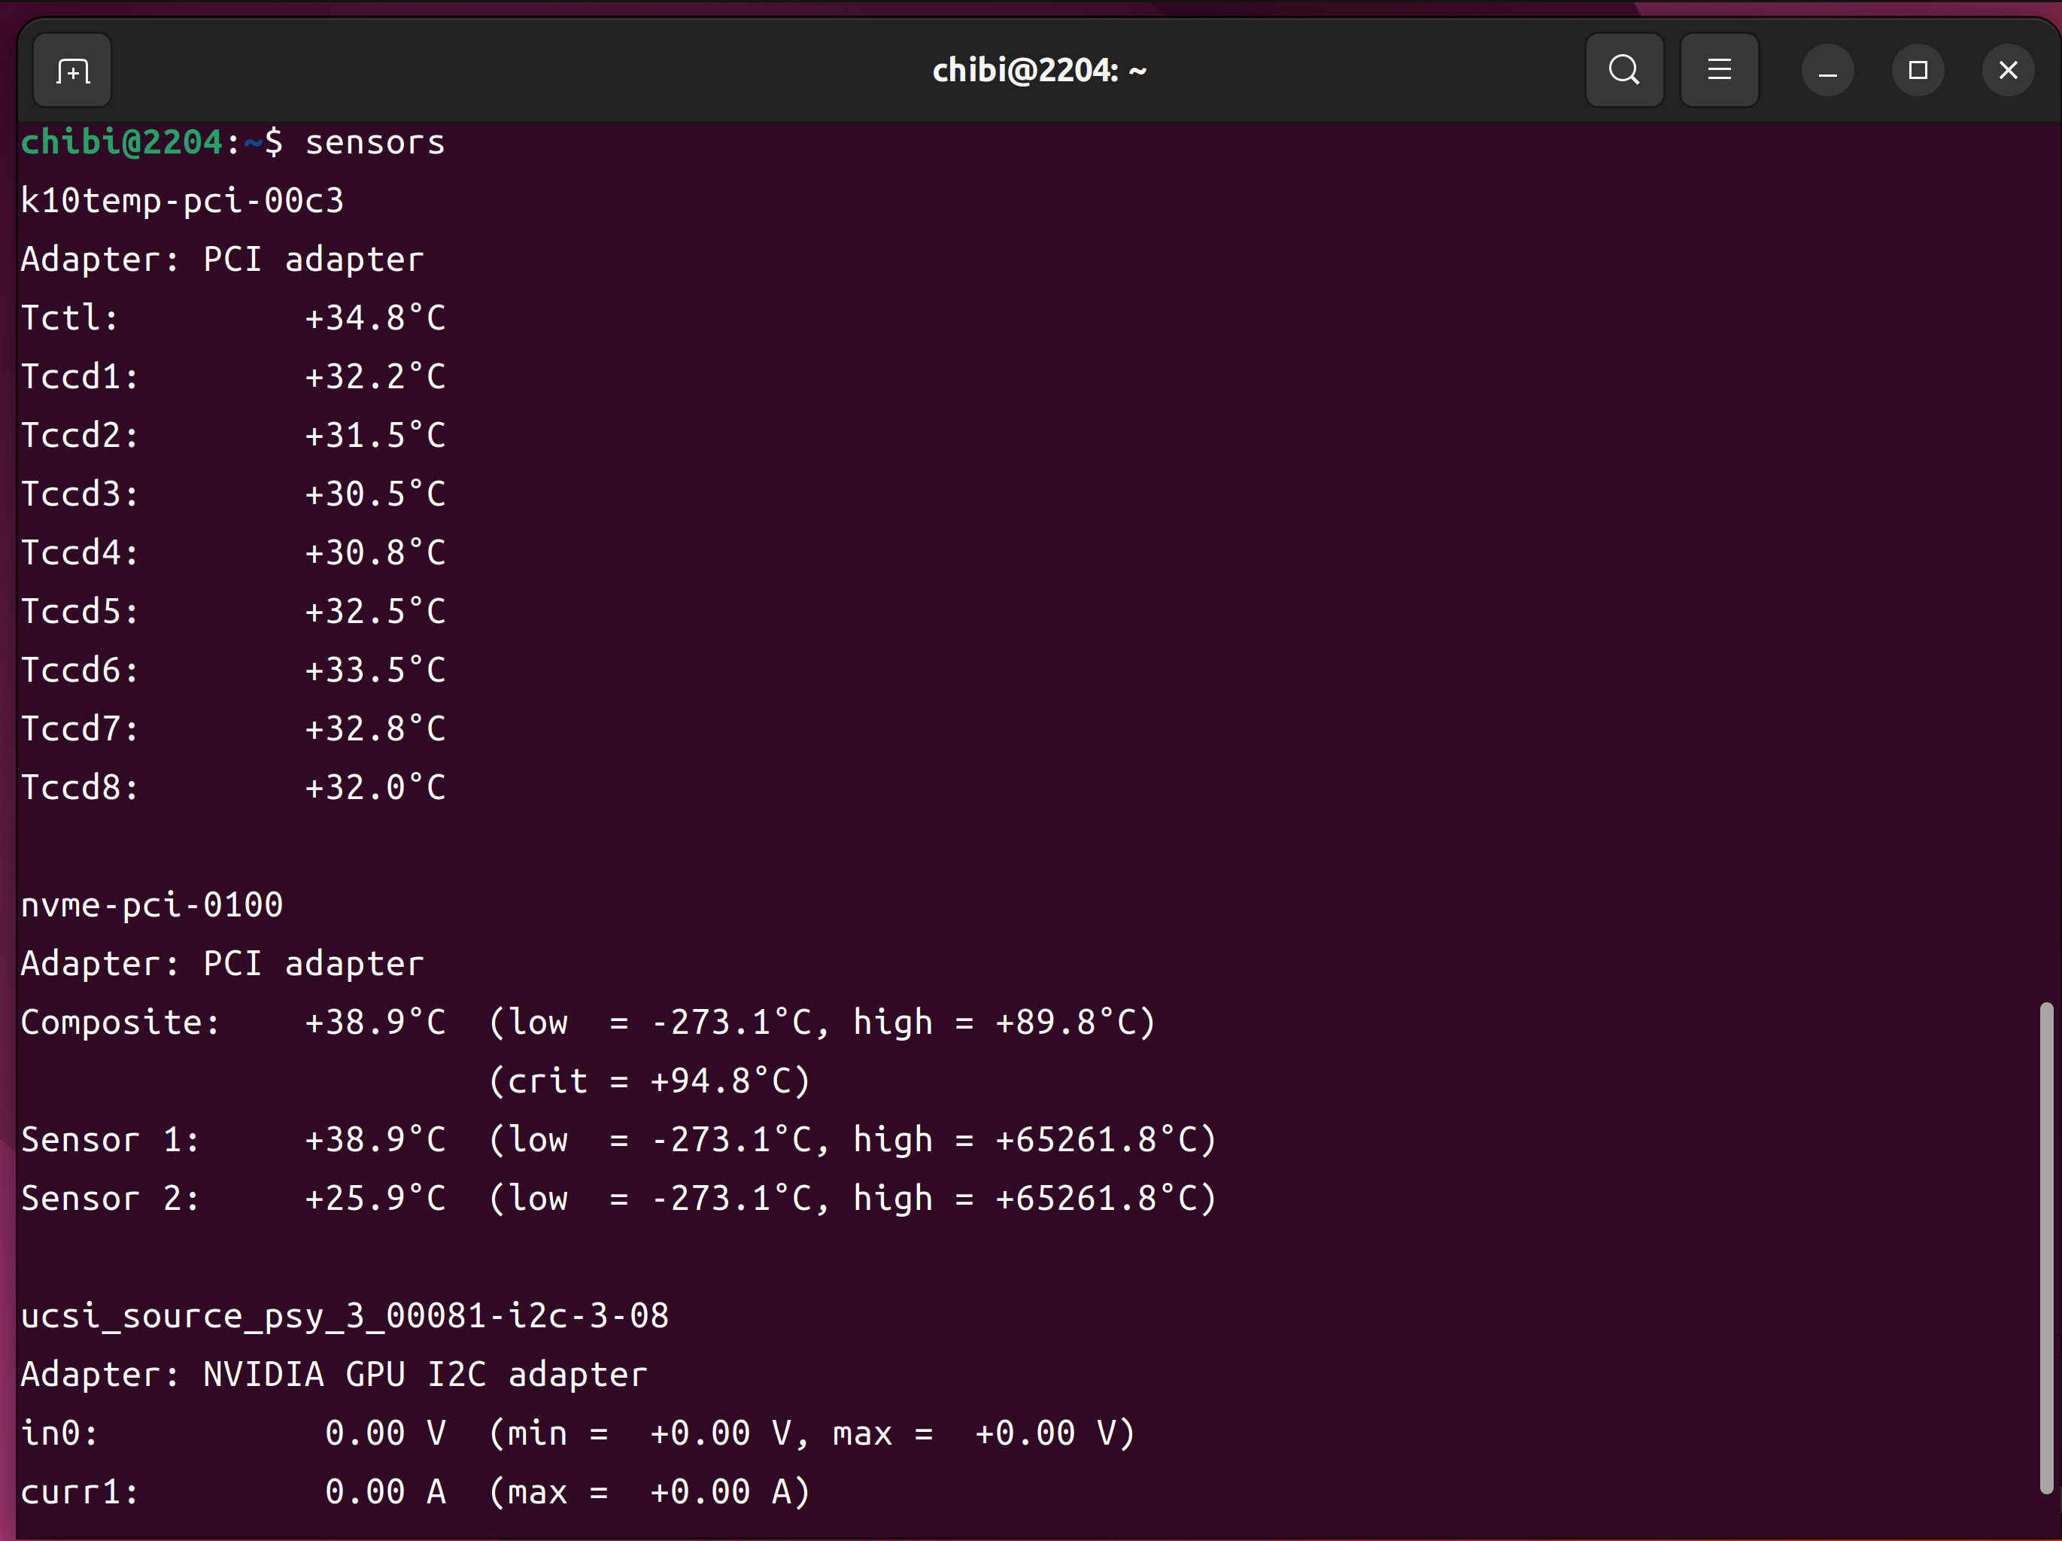Click the crit = +94.8°C text
Viewport: 2062px width, 1541px height.
(x=650, y=1081)
